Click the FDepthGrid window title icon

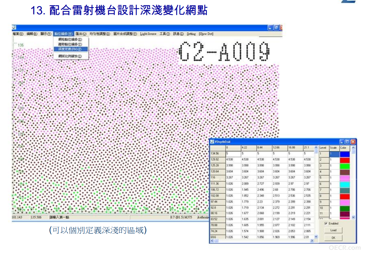click(x=212, y=141)
